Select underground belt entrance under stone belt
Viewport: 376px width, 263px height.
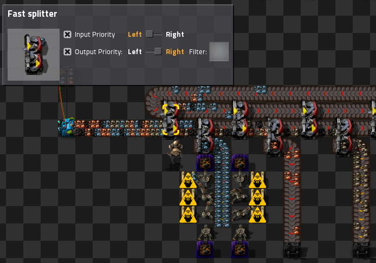pyautogui.click(x=361, y=250)
